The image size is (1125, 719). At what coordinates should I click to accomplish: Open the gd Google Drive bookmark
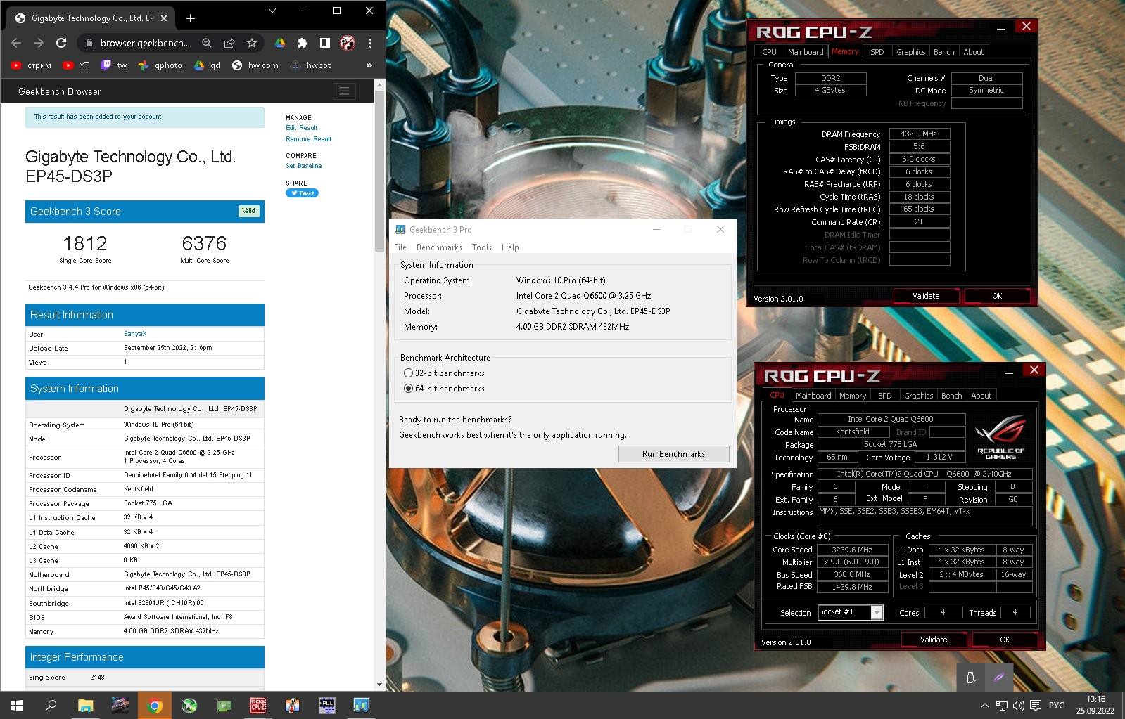pos(207,65)
